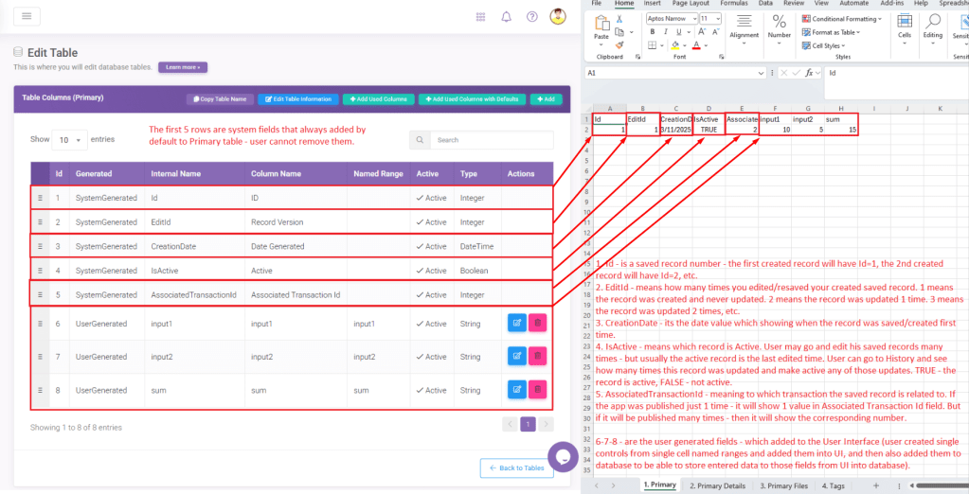Open the Formulas ribbon tab
The width and height of the screenshot is (969, 494).
pos(732,4)
